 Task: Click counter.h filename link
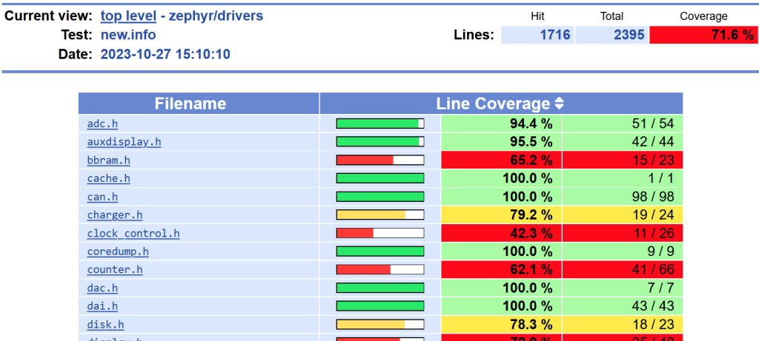[x=115, y=270]
